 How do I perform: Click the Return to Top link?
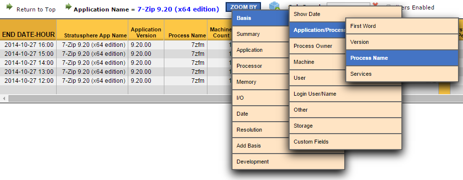pos(36,9)
